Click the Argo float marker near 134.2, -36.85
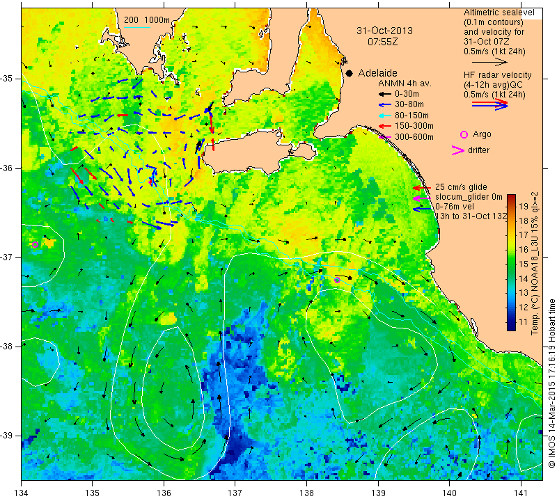The image size is (557, 501). [35, 244]
